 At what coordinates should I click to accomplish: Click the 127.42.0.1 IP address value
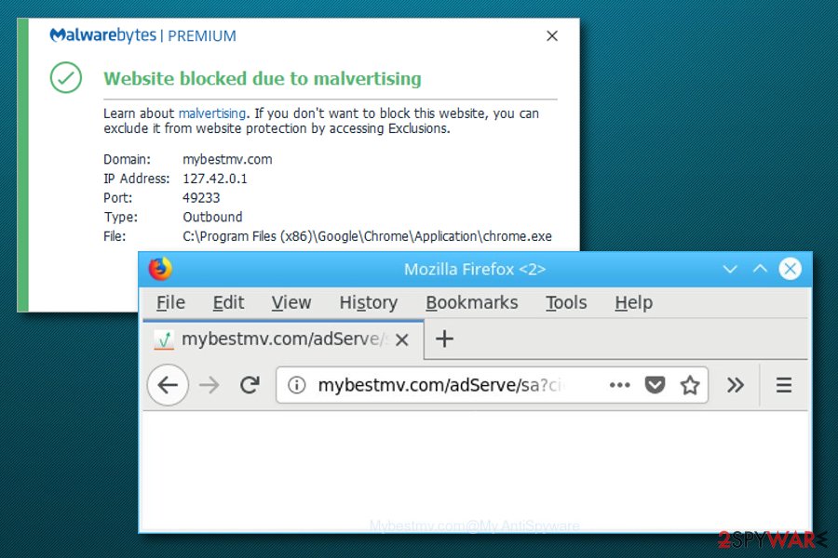pyautogui.click(x=215, y=179)
